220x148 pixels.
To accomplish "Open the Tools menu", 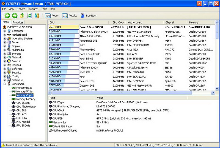I will pos(44,9).
